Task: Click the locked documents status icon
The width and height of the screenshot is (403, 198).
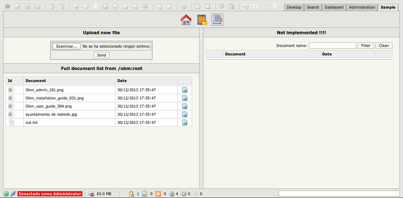Action: click(x=131, y=193)
